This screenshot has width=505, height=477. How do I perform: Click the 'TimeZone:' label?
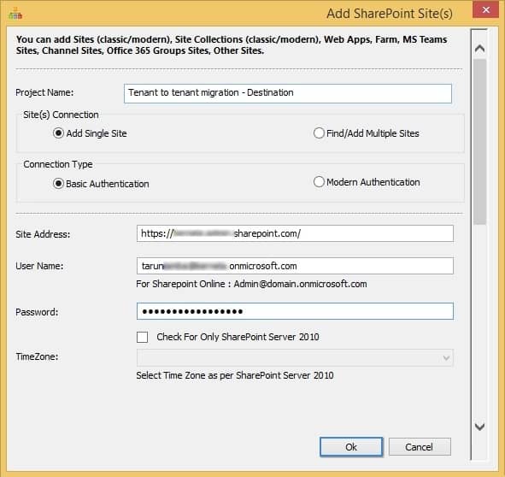(37, 356)
